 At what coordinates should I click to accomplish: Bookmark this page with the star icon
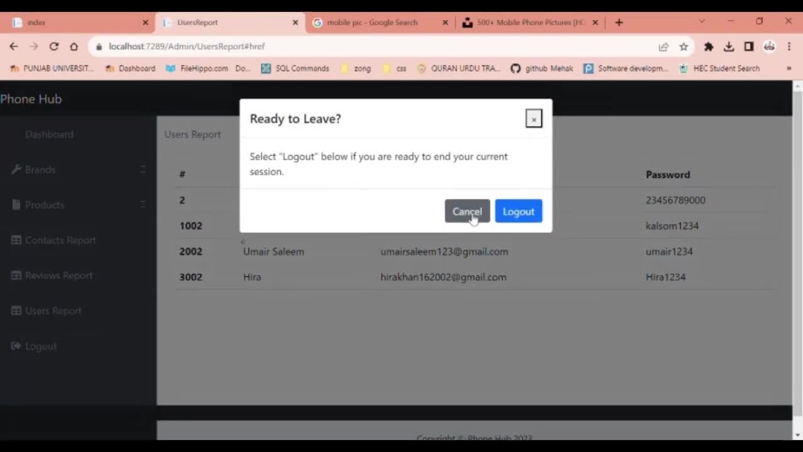(683, 47)
